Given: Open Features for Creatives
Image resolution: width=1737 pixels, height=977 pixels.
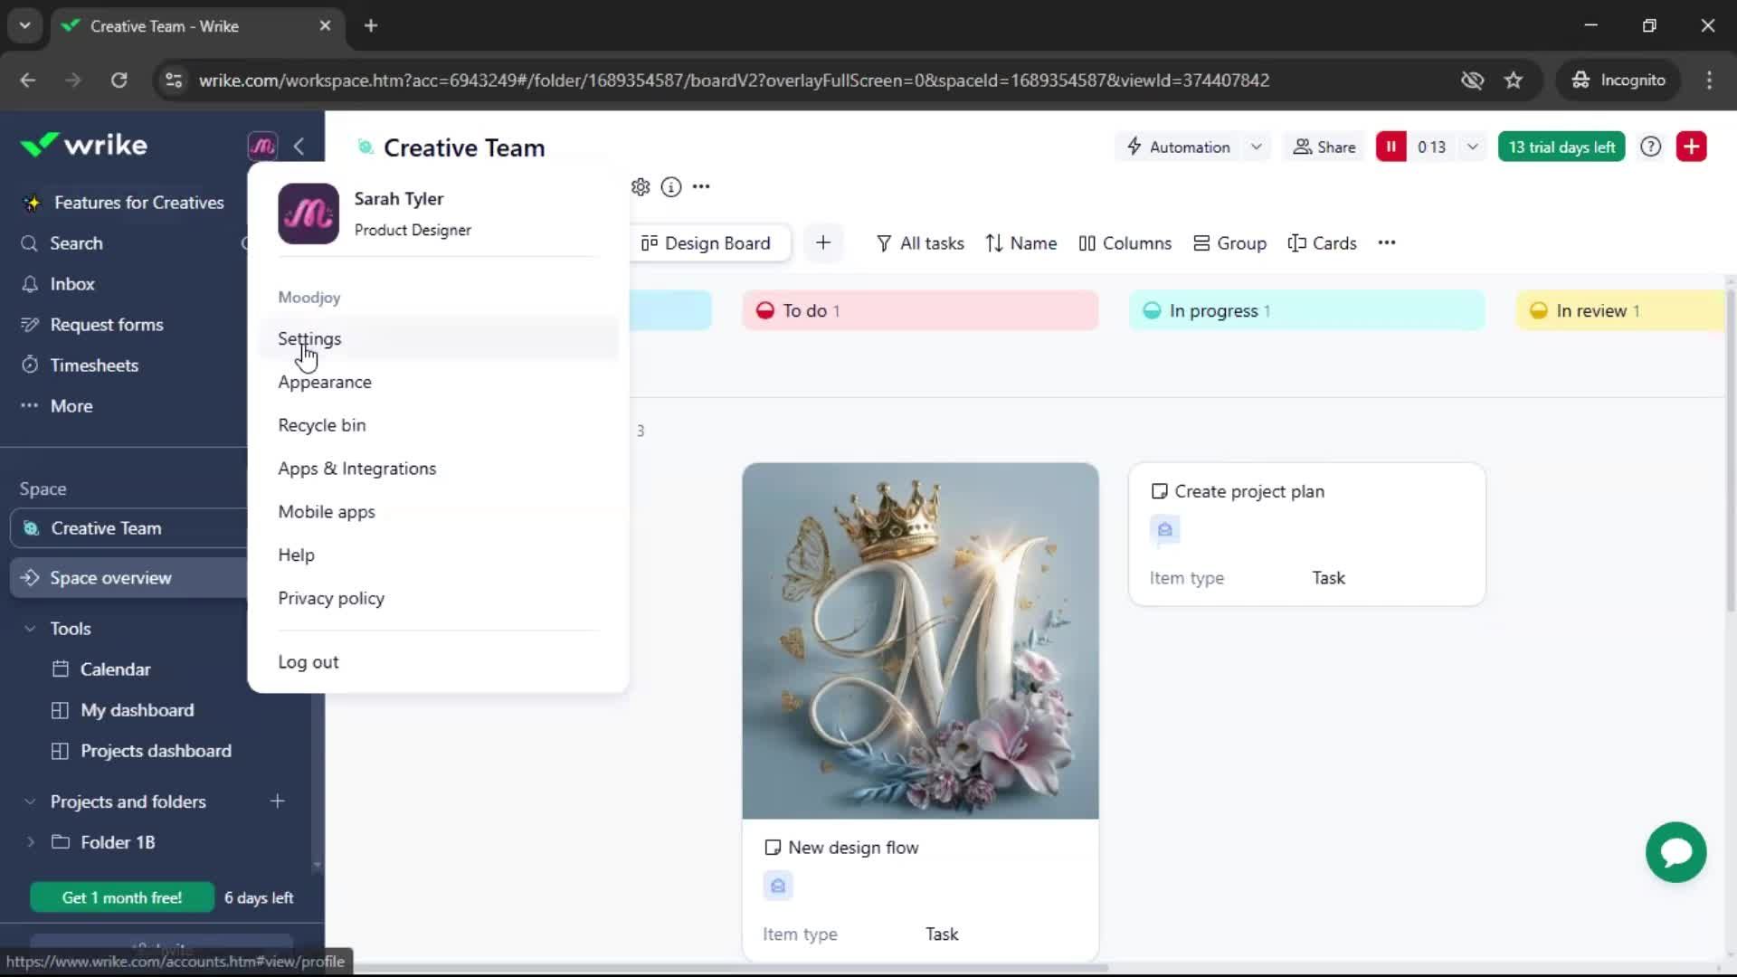Looking at the screenshot, I should click(138, 203).
